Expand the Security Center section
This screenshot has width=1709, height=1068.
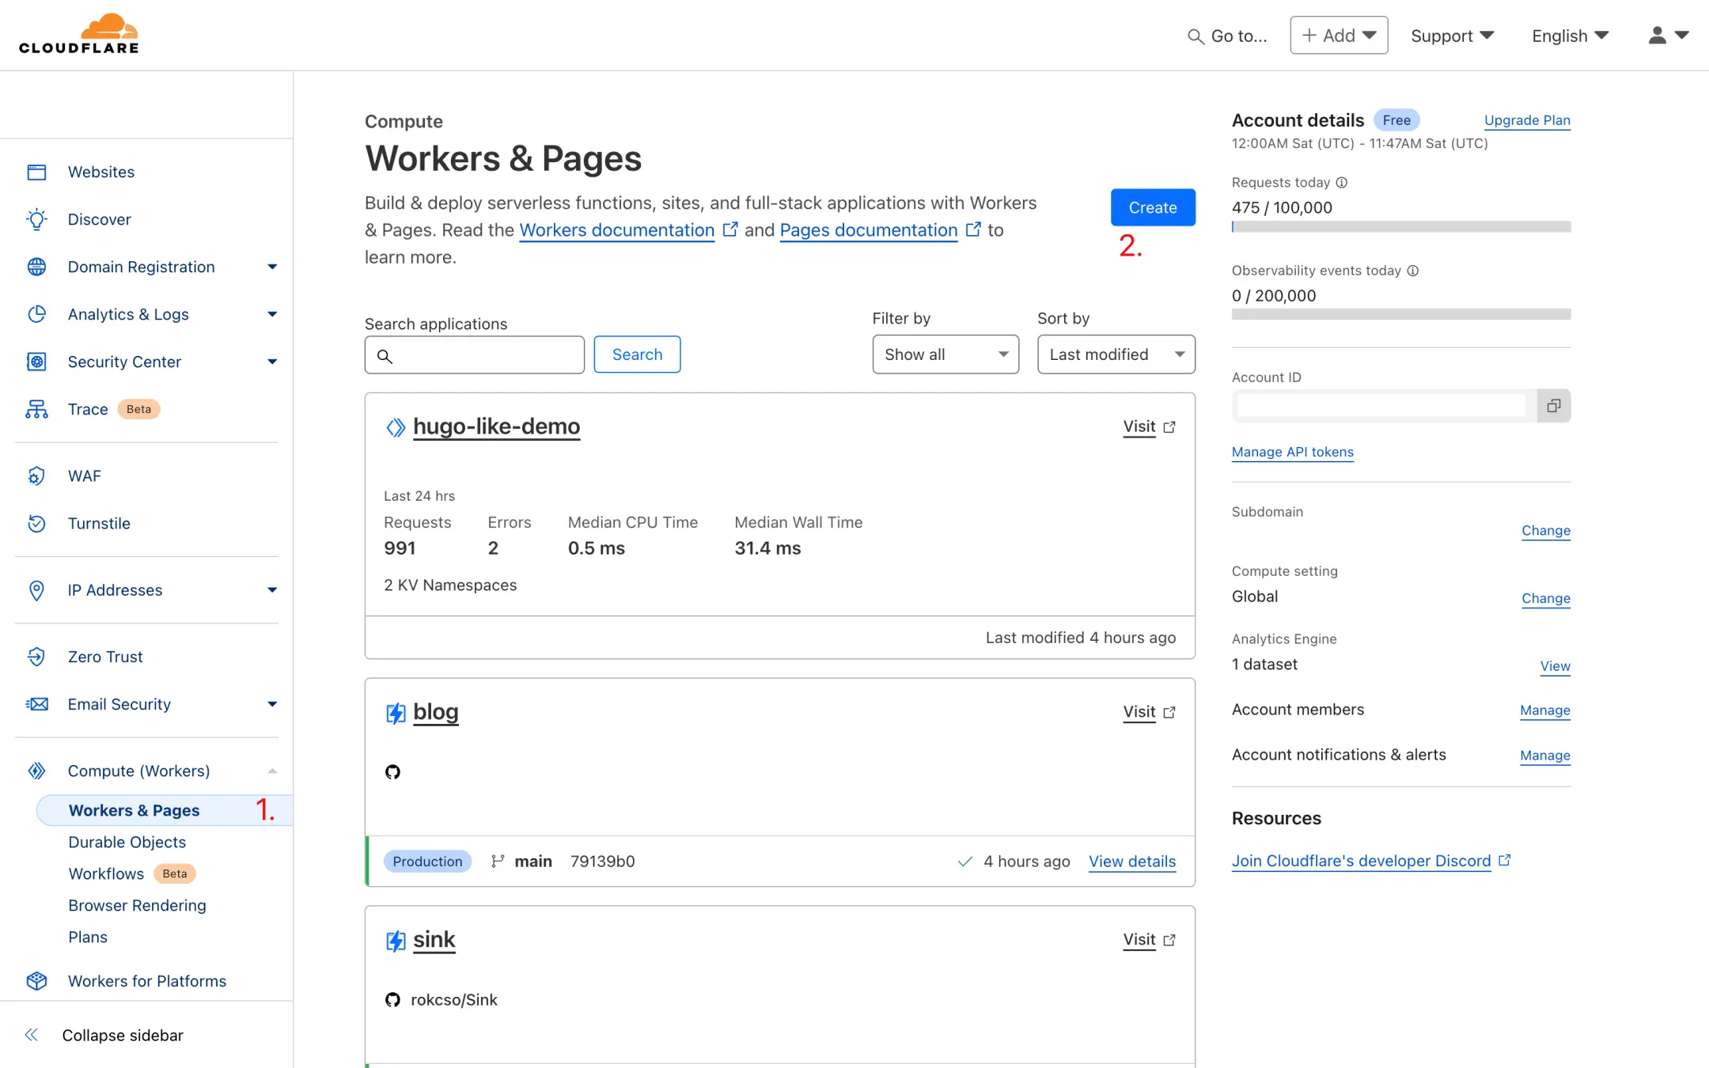pos(272,362)
